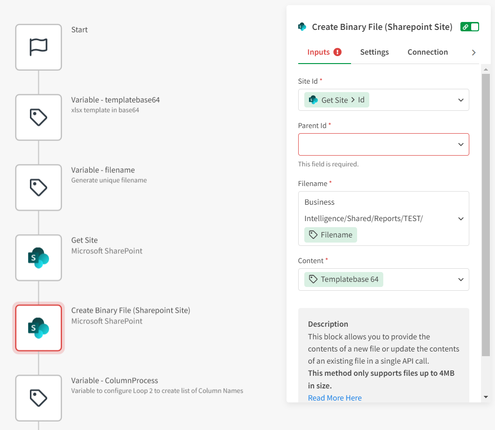Follow the Read More Here link
The height and width of the screenshot is (430, 495).
(x=335, y=398)
